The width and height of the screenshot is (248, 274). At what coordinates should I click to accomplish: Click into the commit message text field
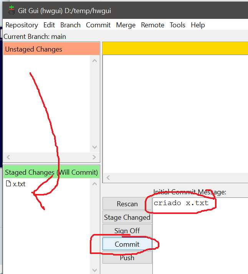(200, 236)
